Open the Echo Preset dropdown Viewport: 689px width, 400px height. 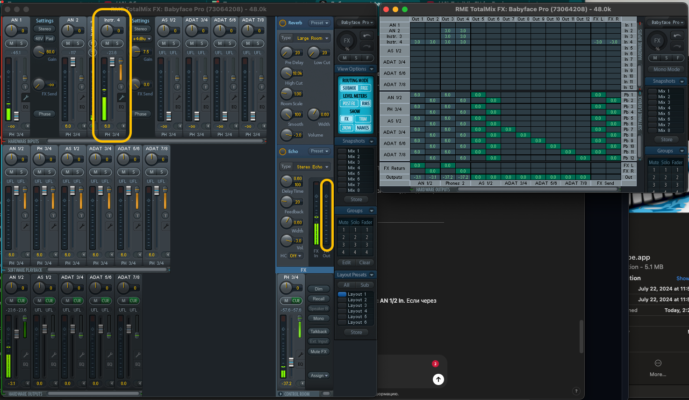point(320,151)
